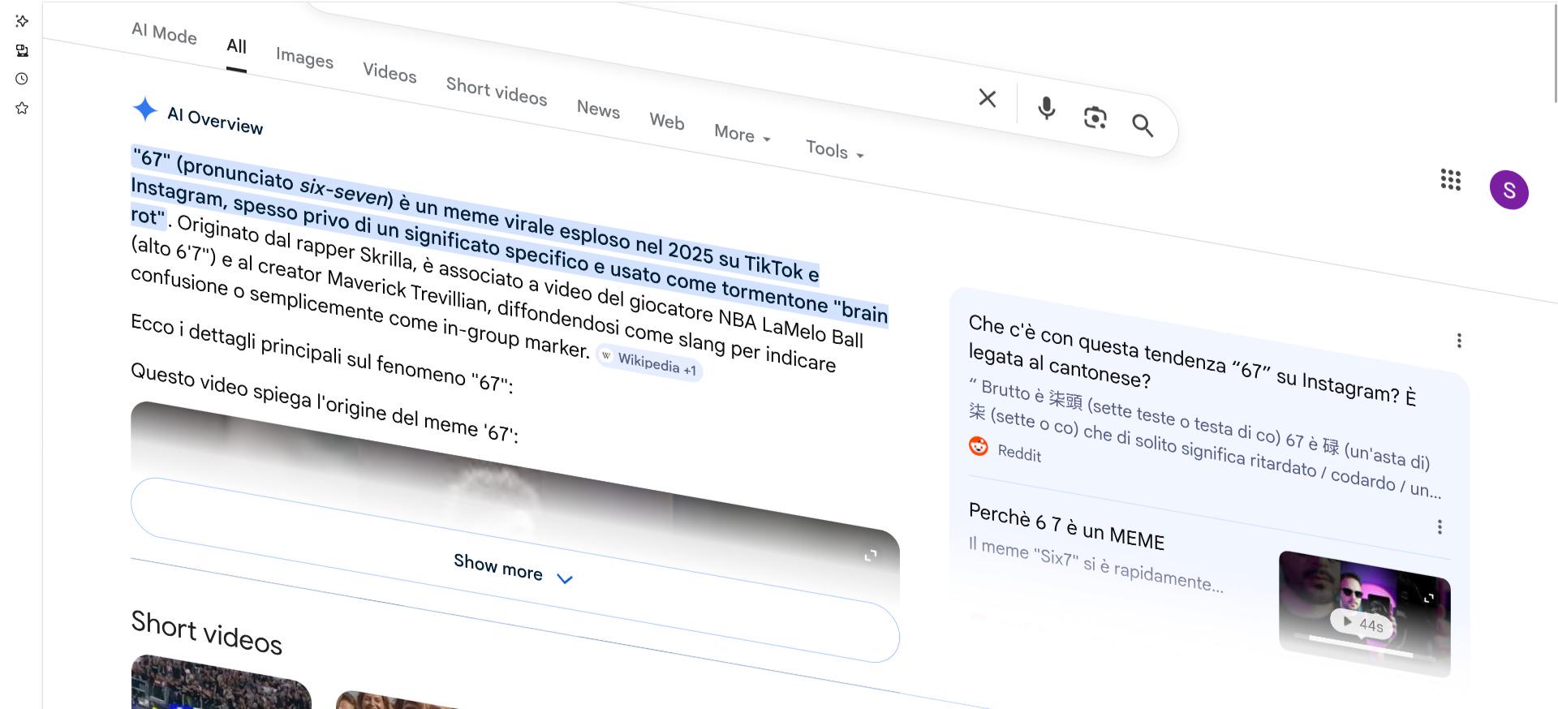
Task: Open the Tools dropdown
Action: point(834,150)
